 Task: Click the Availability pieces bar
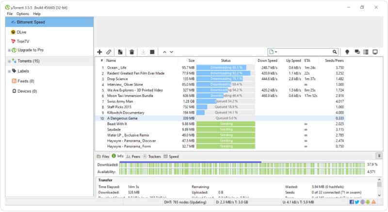pos(242,171)
